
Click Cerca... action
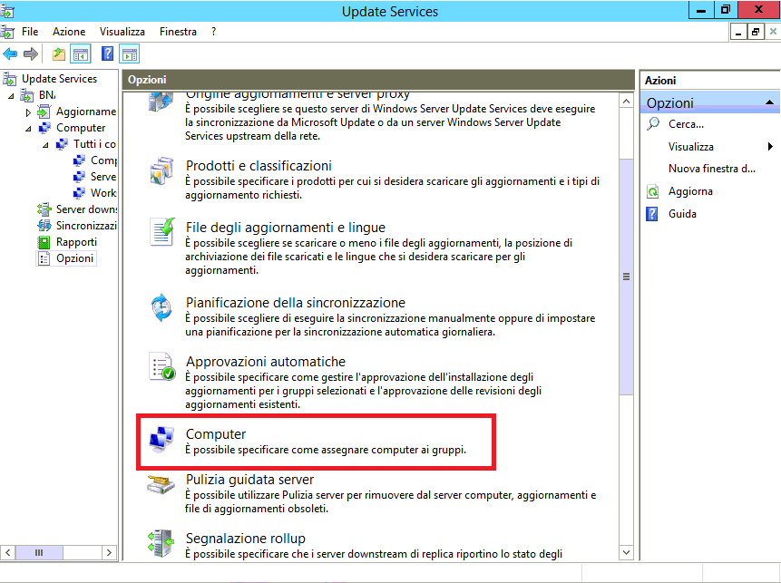(x=686, y=124)
